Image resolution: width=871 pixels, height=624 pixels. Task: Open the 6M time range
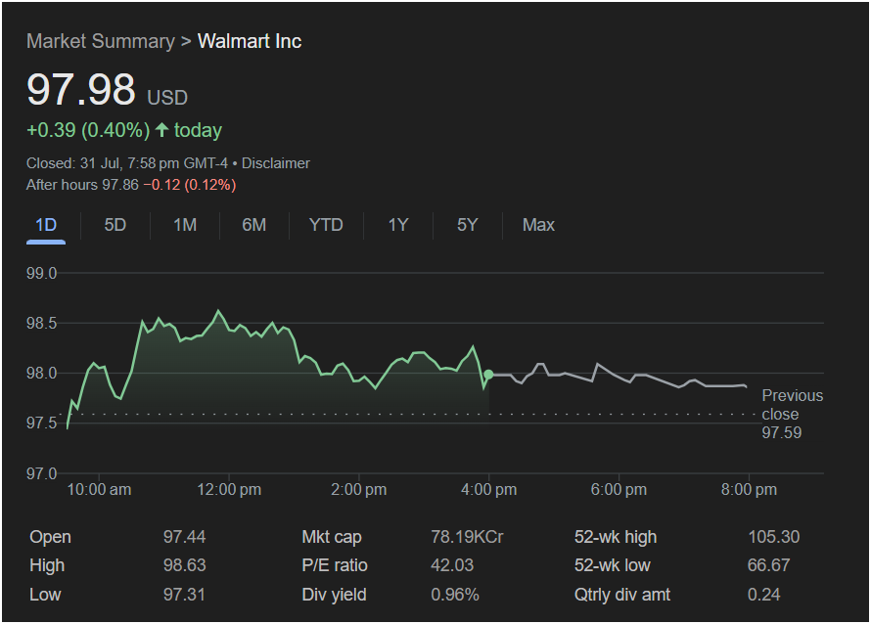254,225
